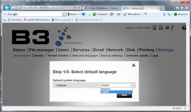Select the B3 - Settings (b3) tab
The width and height of the screenshot is (191, 112).
tap(140, 8)
